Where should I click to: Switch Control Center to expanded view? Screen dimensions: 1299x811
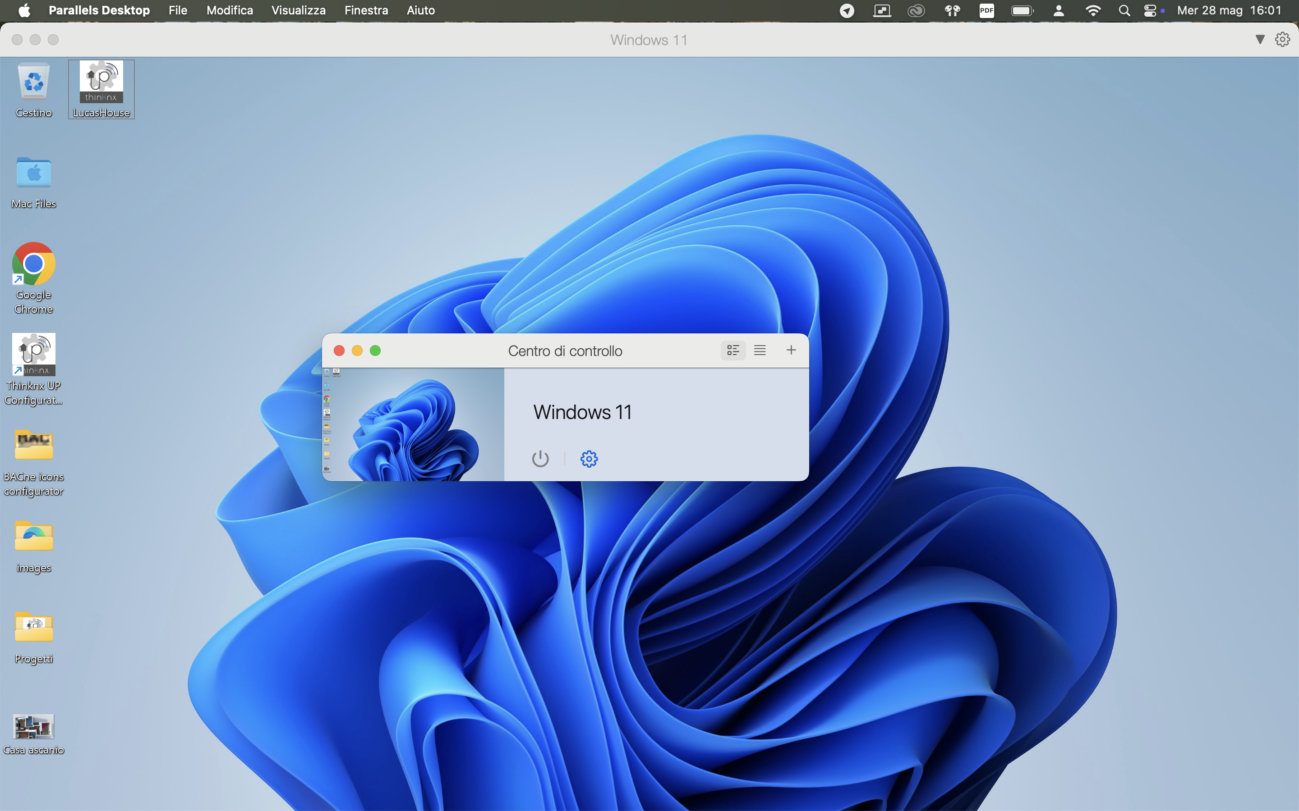point(732,350)
